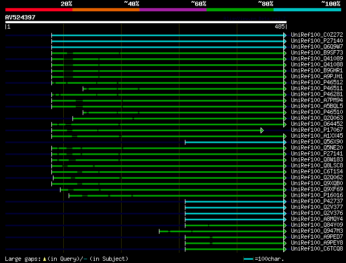Select the UniRef100_A9PED7 label
Screen dimensions: 346x263
(x=317, y=237)
